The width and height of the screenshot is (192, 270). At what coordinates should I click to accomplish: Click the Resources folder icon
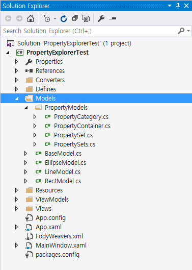click(x=29, y=190)
